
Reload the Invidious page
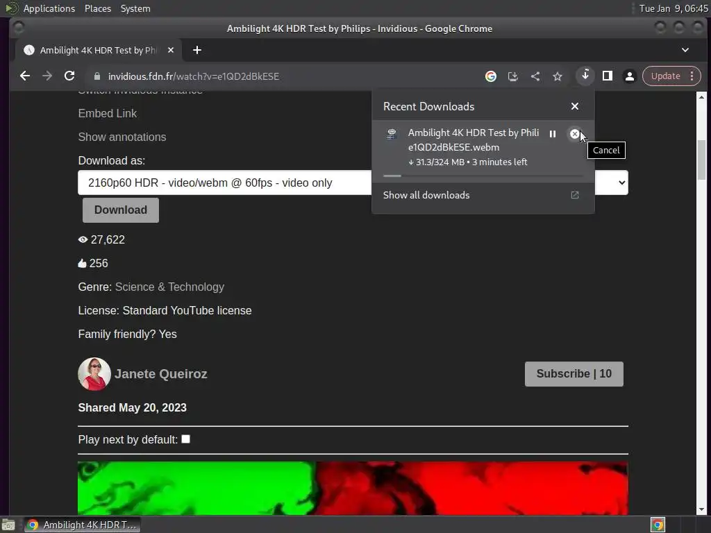click(69, 76)
